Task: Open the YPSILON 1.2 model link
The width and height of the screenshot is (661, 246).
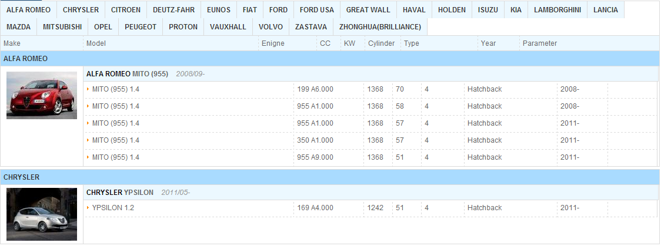Action: [x=113, y=208]
